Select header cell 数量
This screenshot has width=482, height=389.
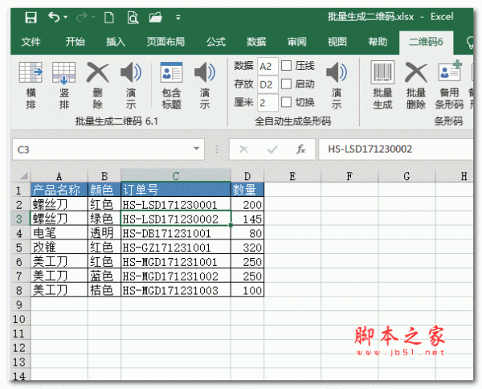[x=247, y=190]
